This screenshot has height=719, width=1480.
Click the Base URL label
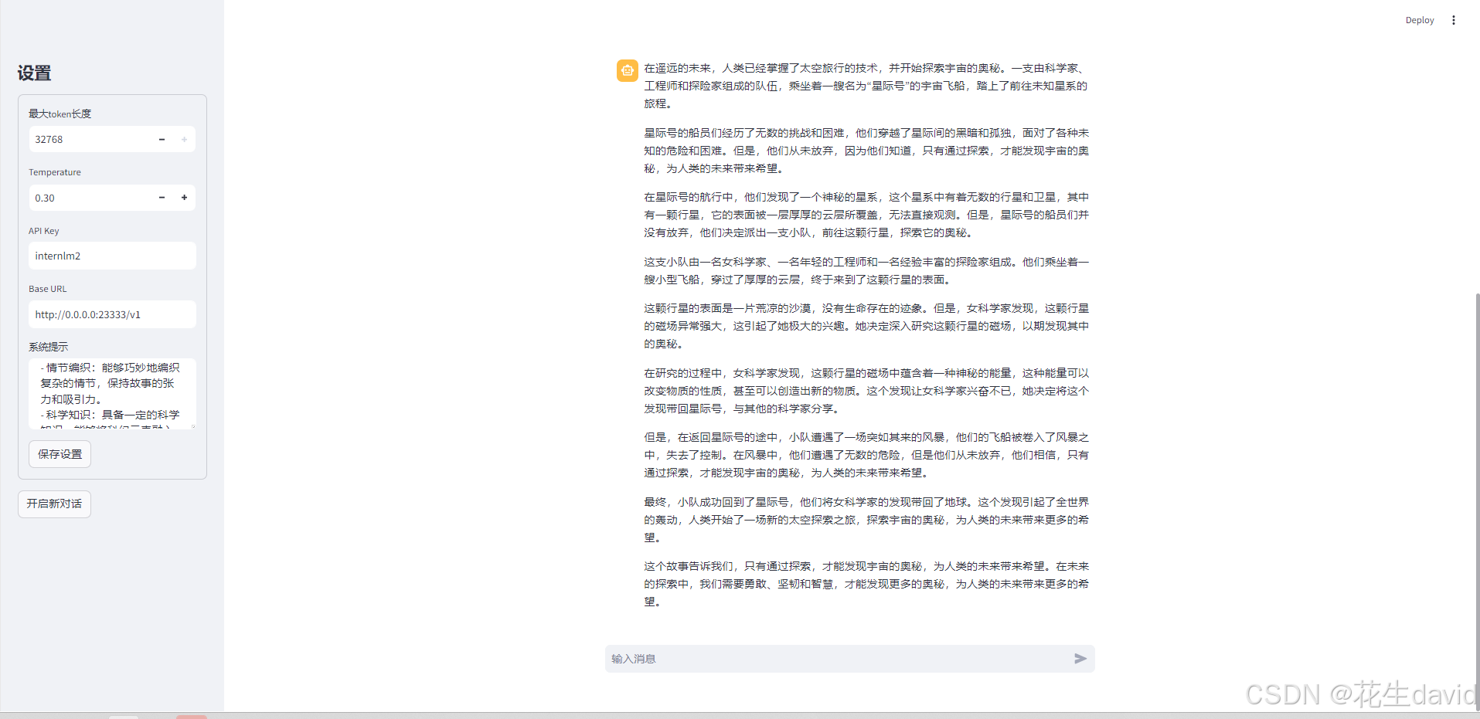[47, 289]
